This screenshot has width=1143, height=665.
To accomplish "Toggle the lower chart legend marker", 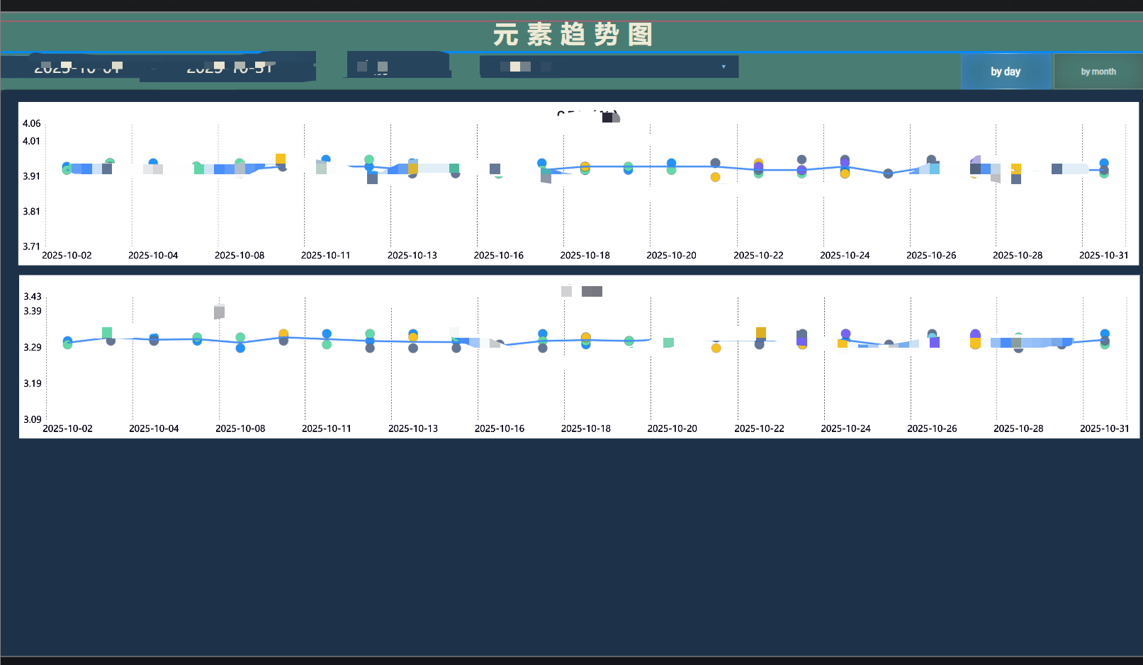I will pyautogui.click(x=591, y=291).
